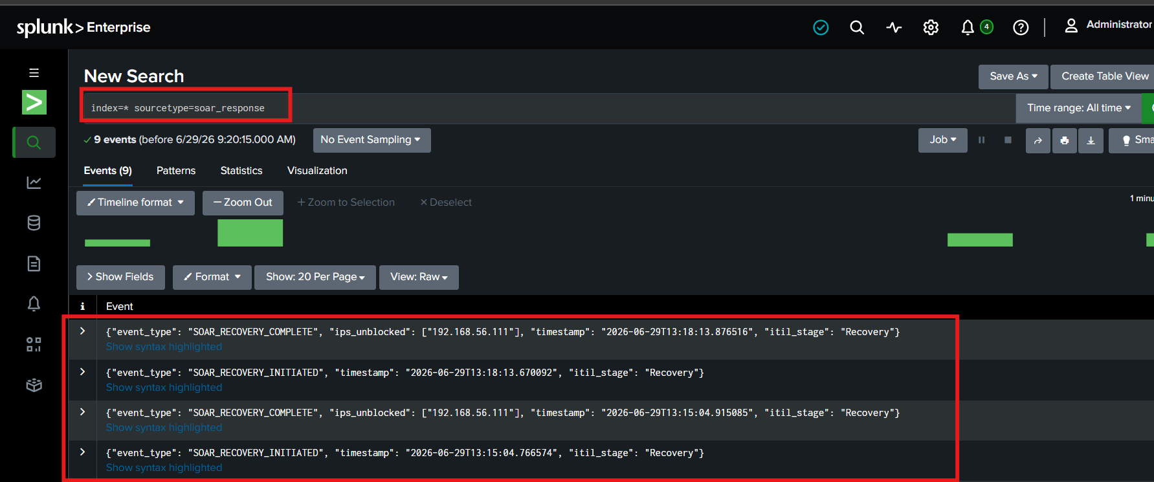Image resolution: width=1154 pixels, height=482 pixels.
Task: Expand the 13:18:13.670092 RECOVERY_INITIATED event
Action: click(82, 372)
